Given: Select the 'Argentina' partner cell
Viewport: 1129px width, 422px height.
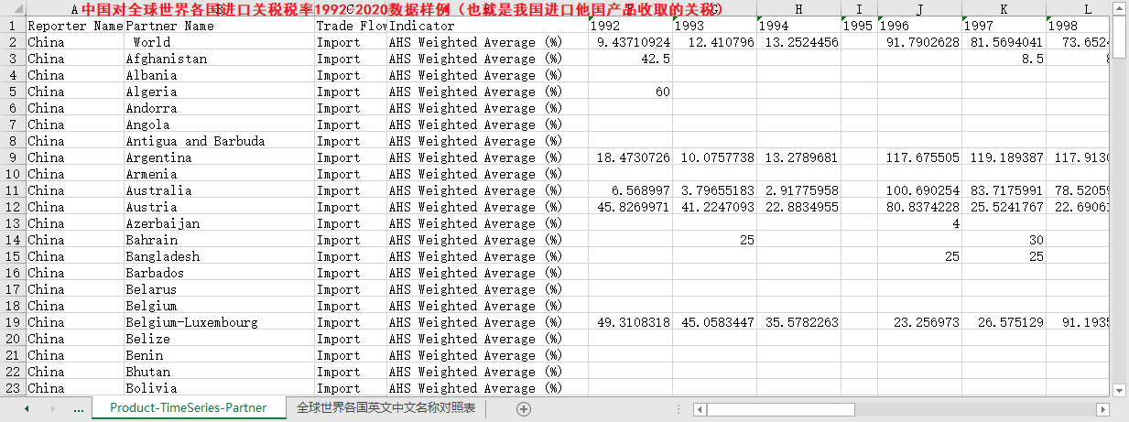Looking at the screenshot, I should pyautogui.click(x=220, y=157).
